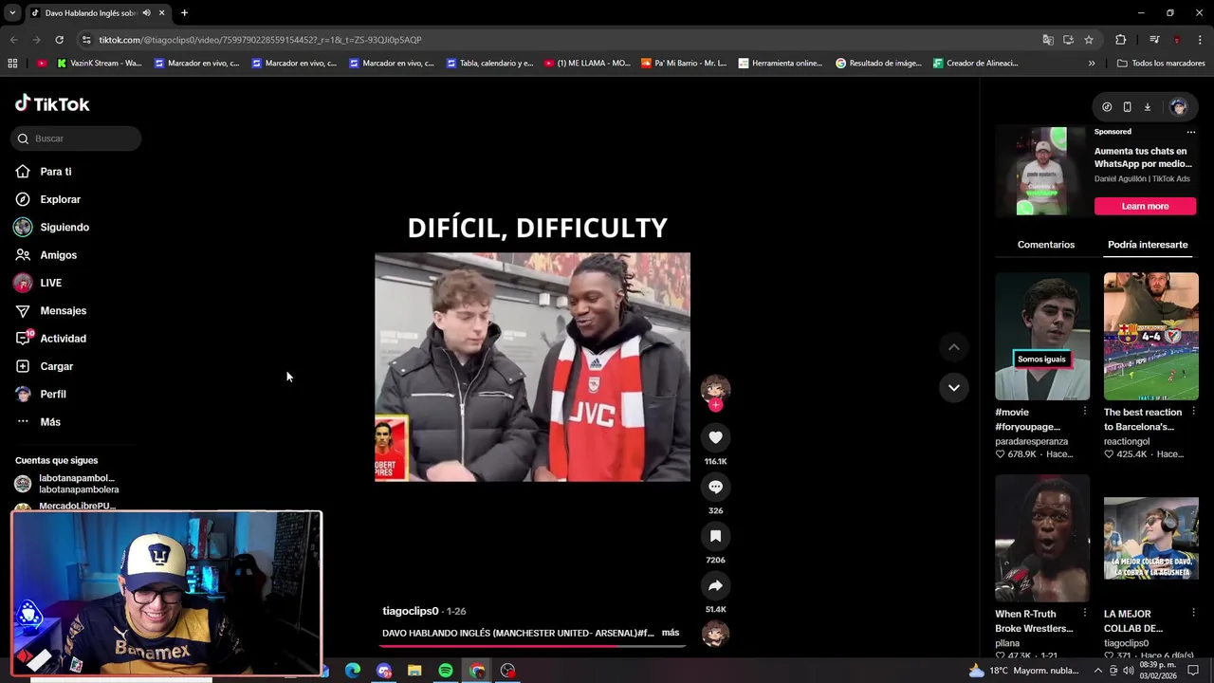
Task: Click the get app phone icon
Action: coord(1127,107)
